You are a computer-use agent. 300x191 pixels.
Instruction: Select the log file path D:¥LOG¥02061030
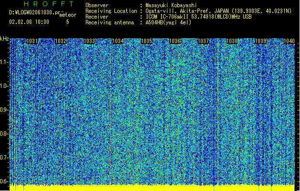point(34,12)
